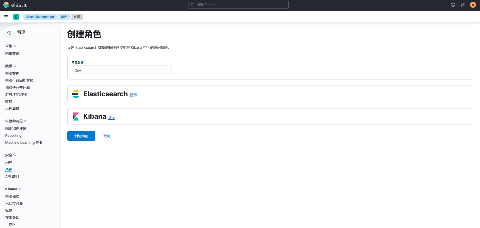
Task: Open the hamburger navigation menu
Action: click(6, 17)
